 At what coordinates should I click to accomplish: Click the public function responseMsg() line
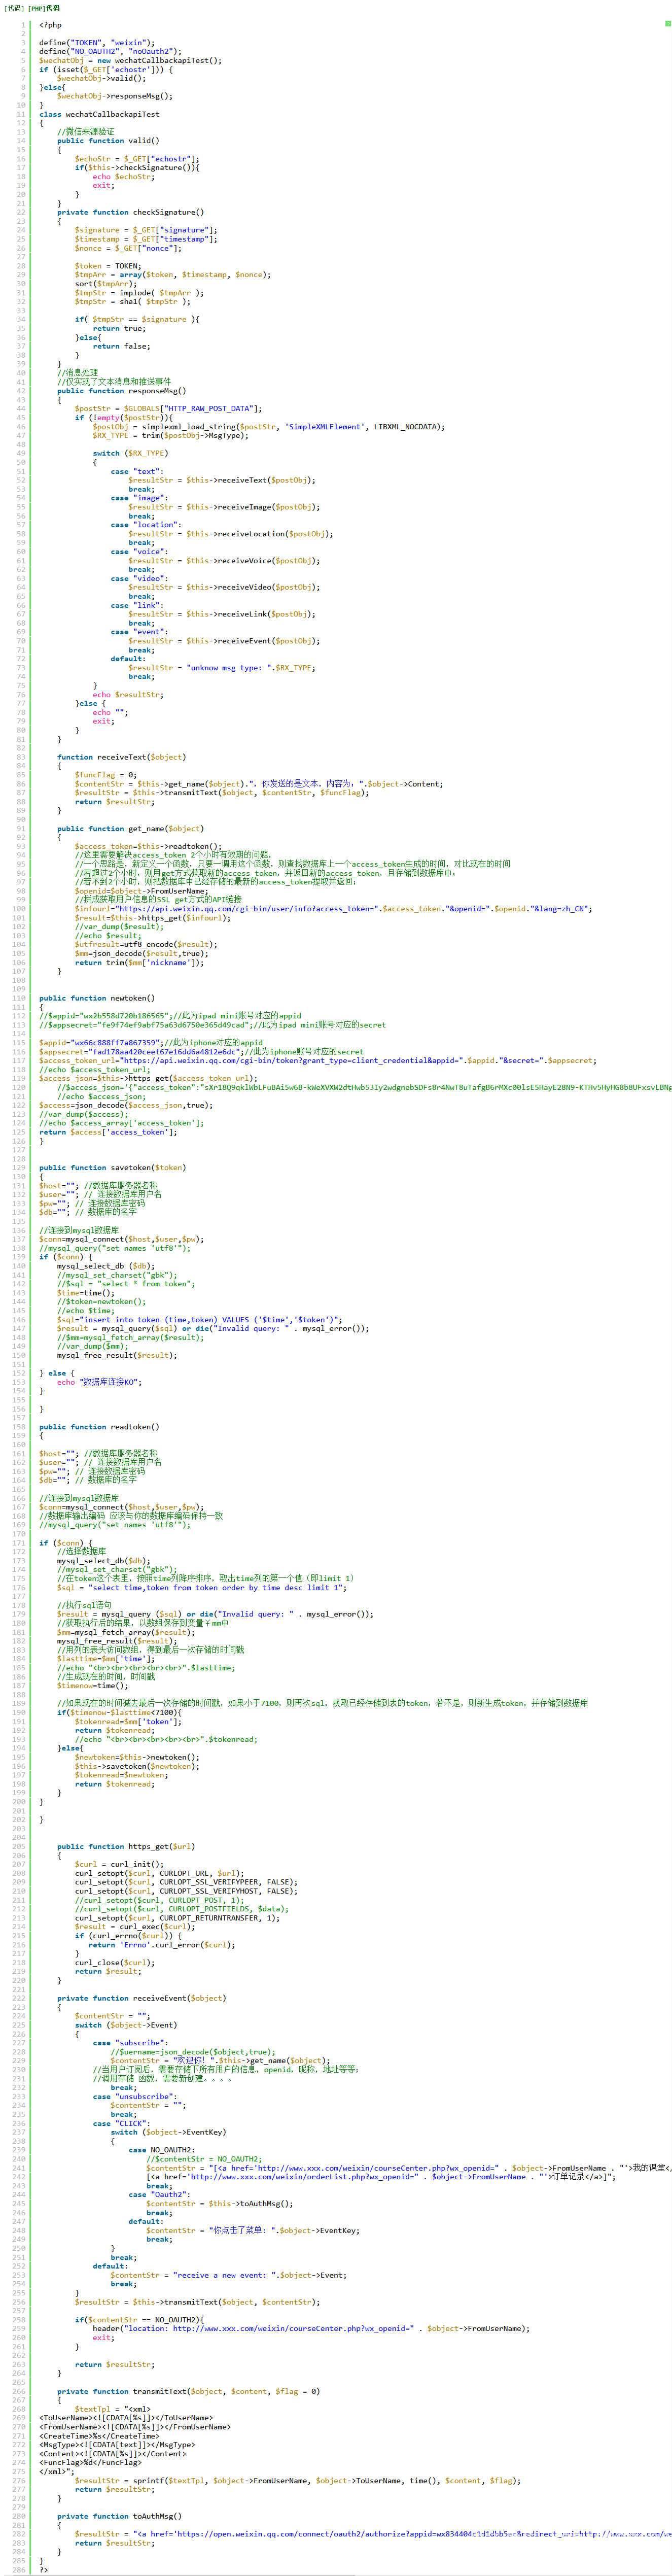pyautogui.click(x=121, y=391)
